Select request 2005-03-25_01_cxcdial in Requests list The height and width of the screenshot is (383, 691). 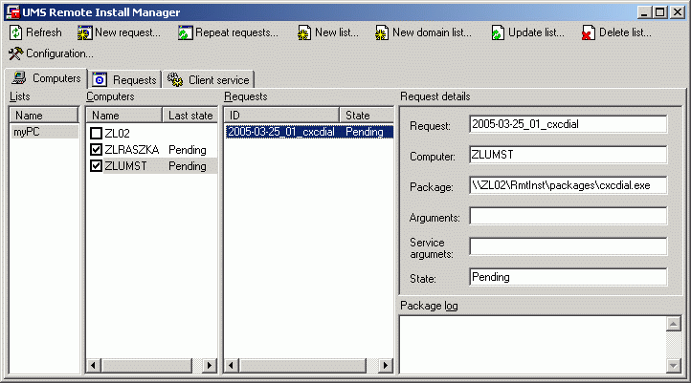point(309,132)
